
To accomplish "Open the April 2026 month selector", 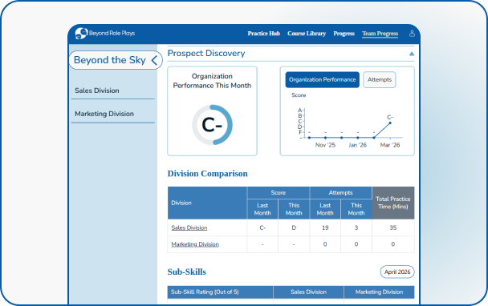I will click(x=397, y=272).
